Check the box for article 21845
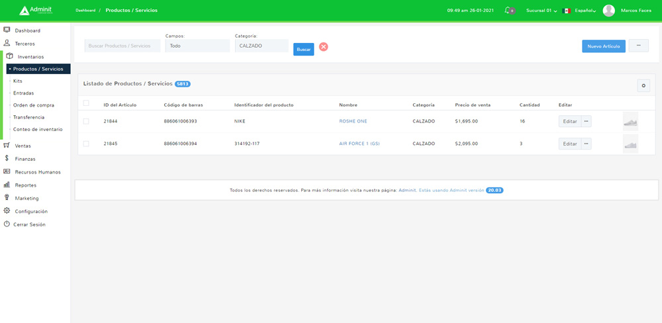Image resolution: width=662 pixels, height=323 pixels. point(86,144)
